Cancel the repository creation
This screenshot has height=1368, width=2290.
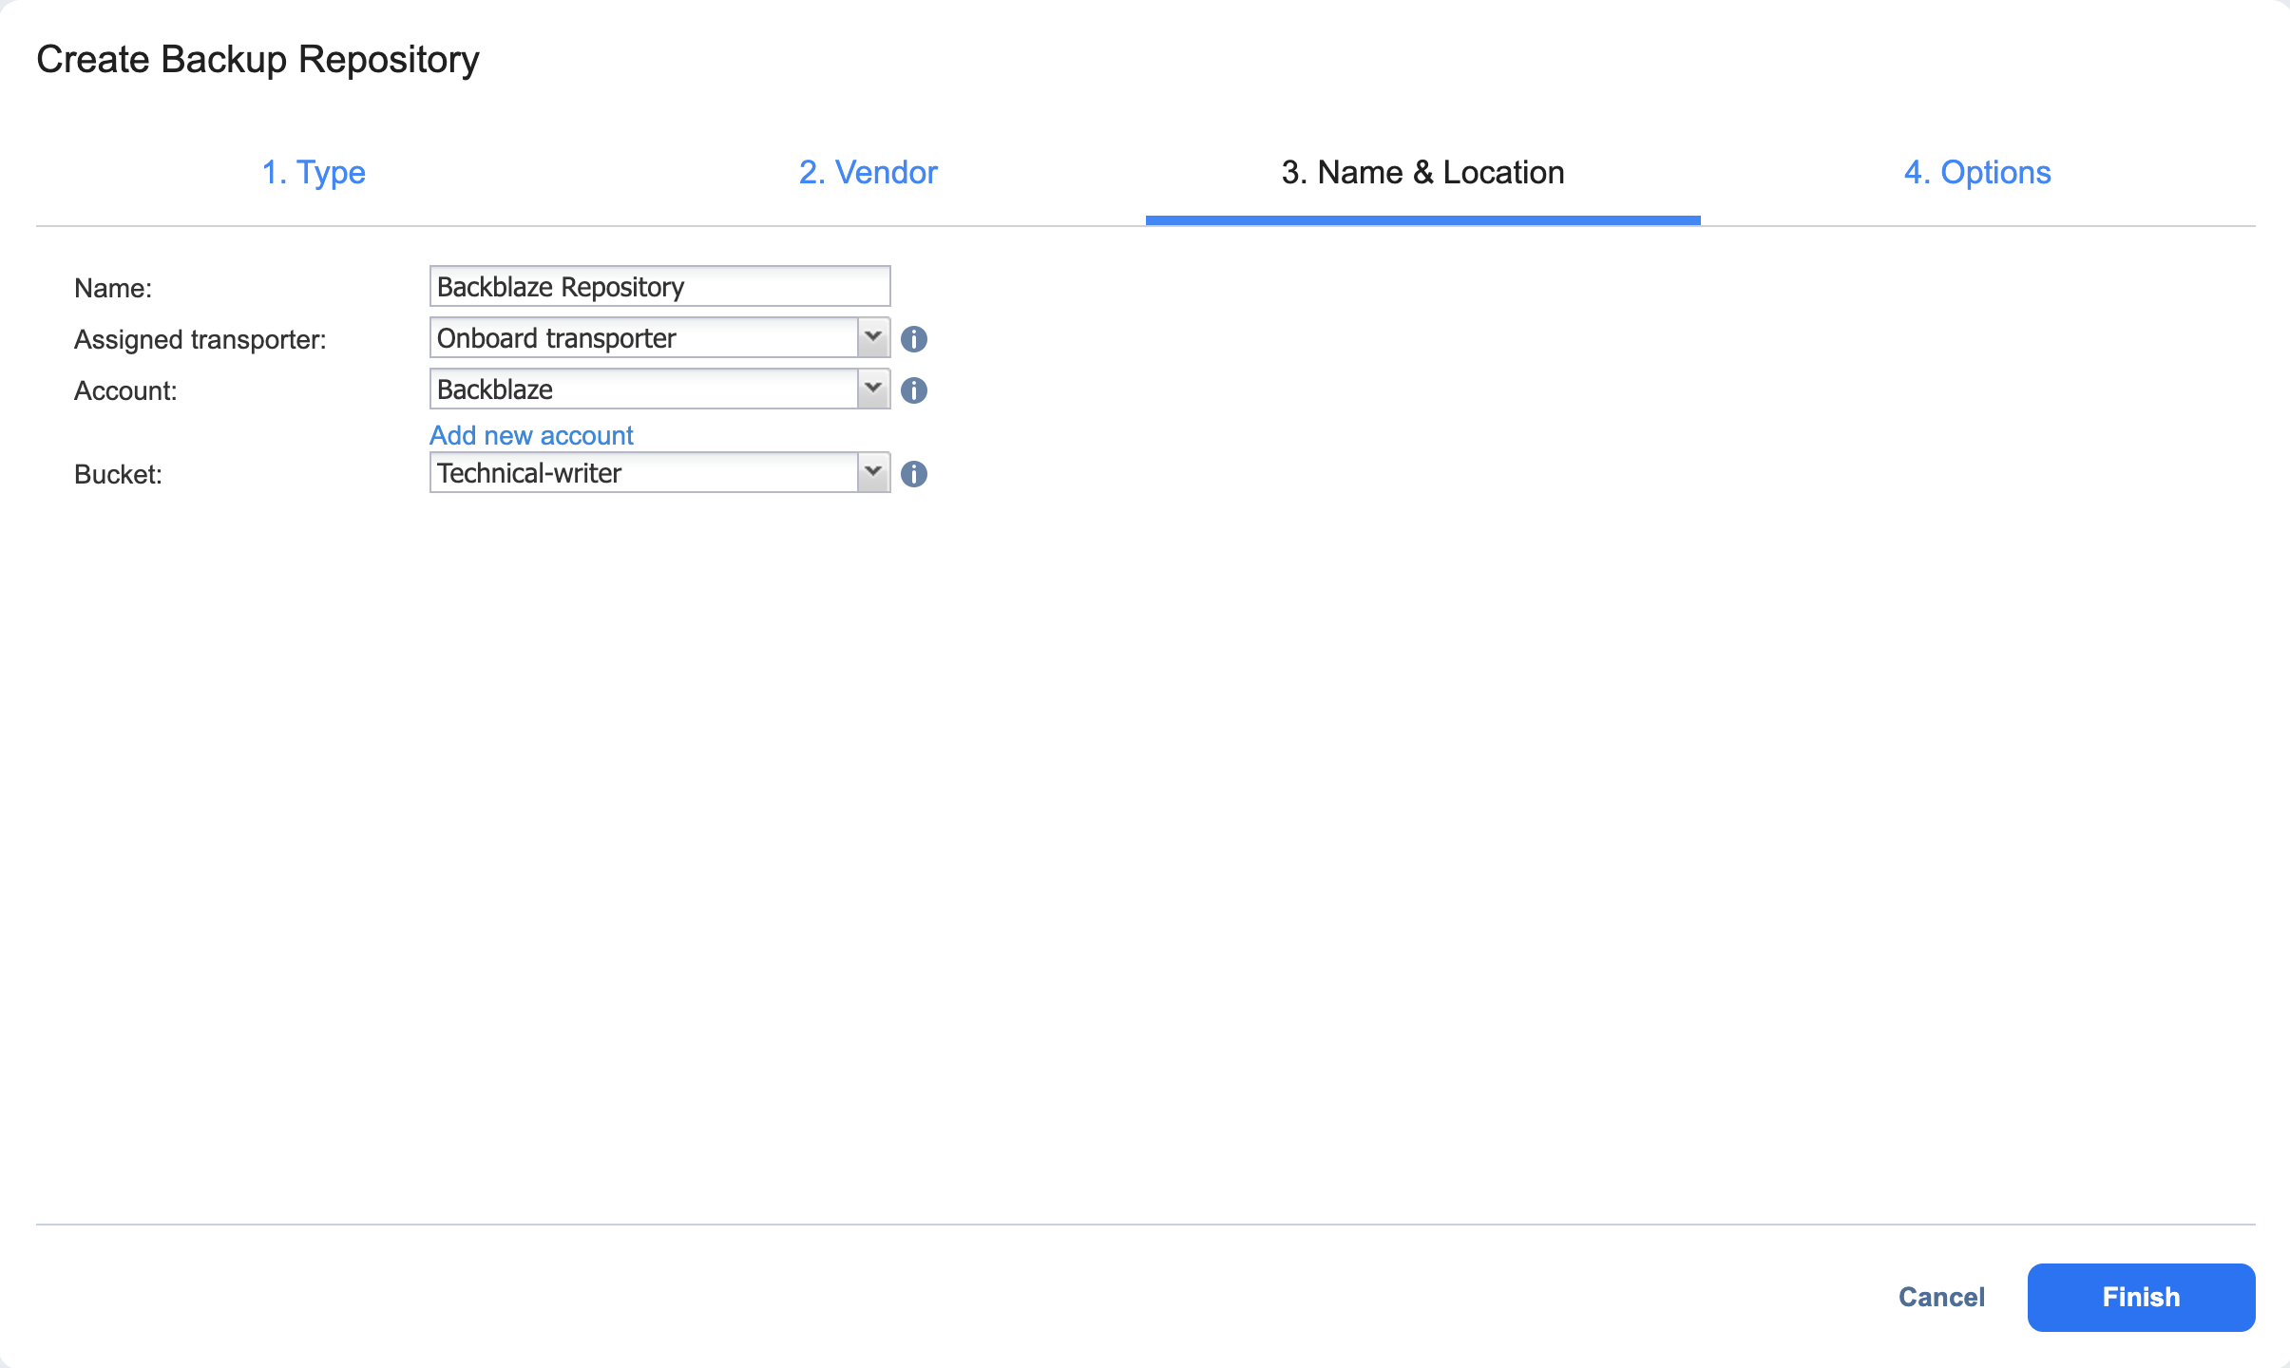[x=1941, y=1298]
